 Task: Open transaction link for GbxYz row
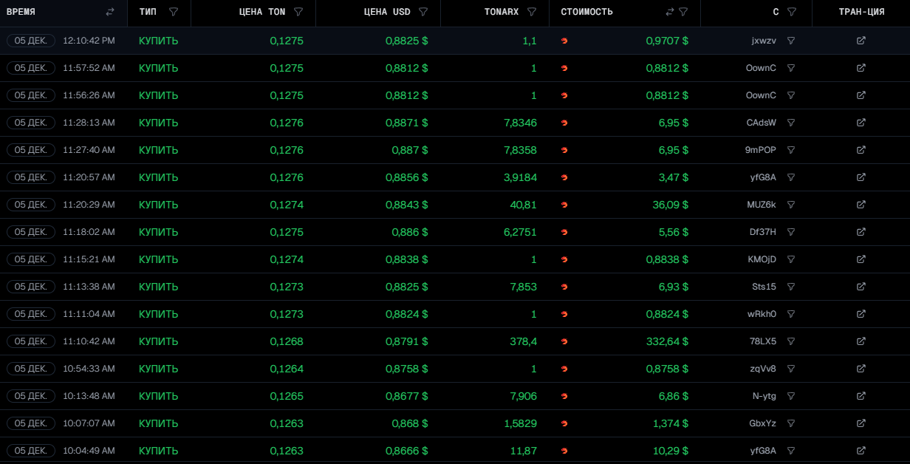(x=861, y=423)
